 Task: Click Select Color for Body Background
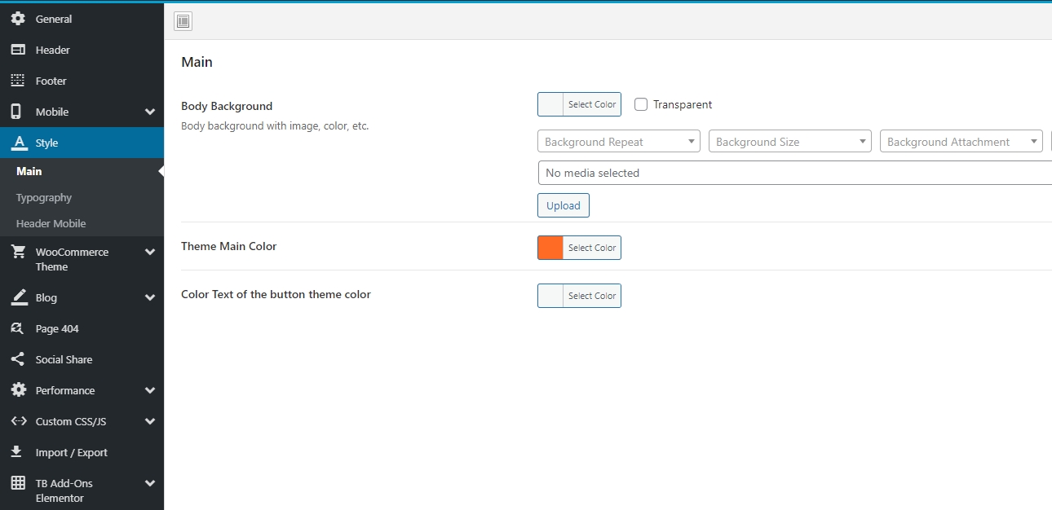592,104
